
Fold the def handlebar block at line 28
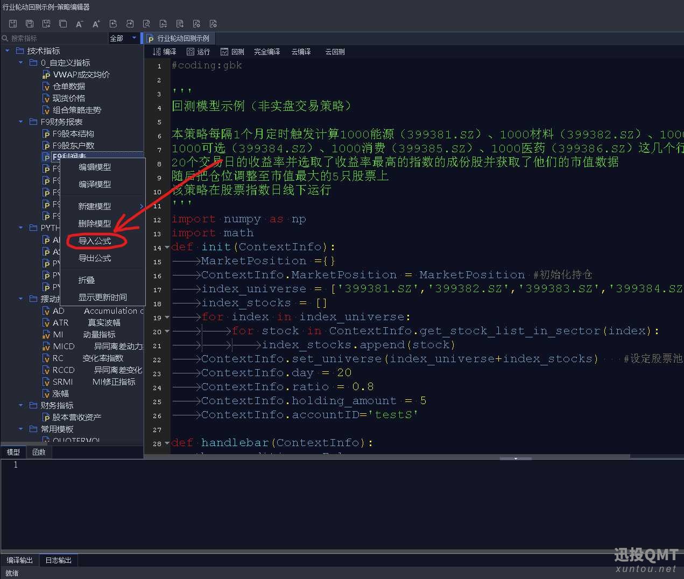pos(167,443)
